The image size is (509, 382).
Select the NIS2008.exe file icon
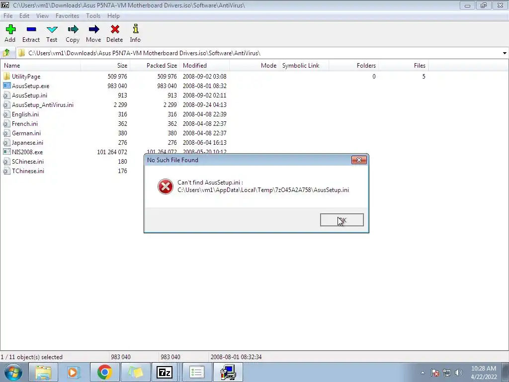(x=6, y=152)
